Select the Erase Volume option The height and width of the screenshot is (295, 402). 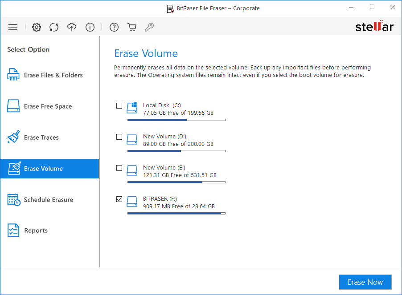coord(50,169)
